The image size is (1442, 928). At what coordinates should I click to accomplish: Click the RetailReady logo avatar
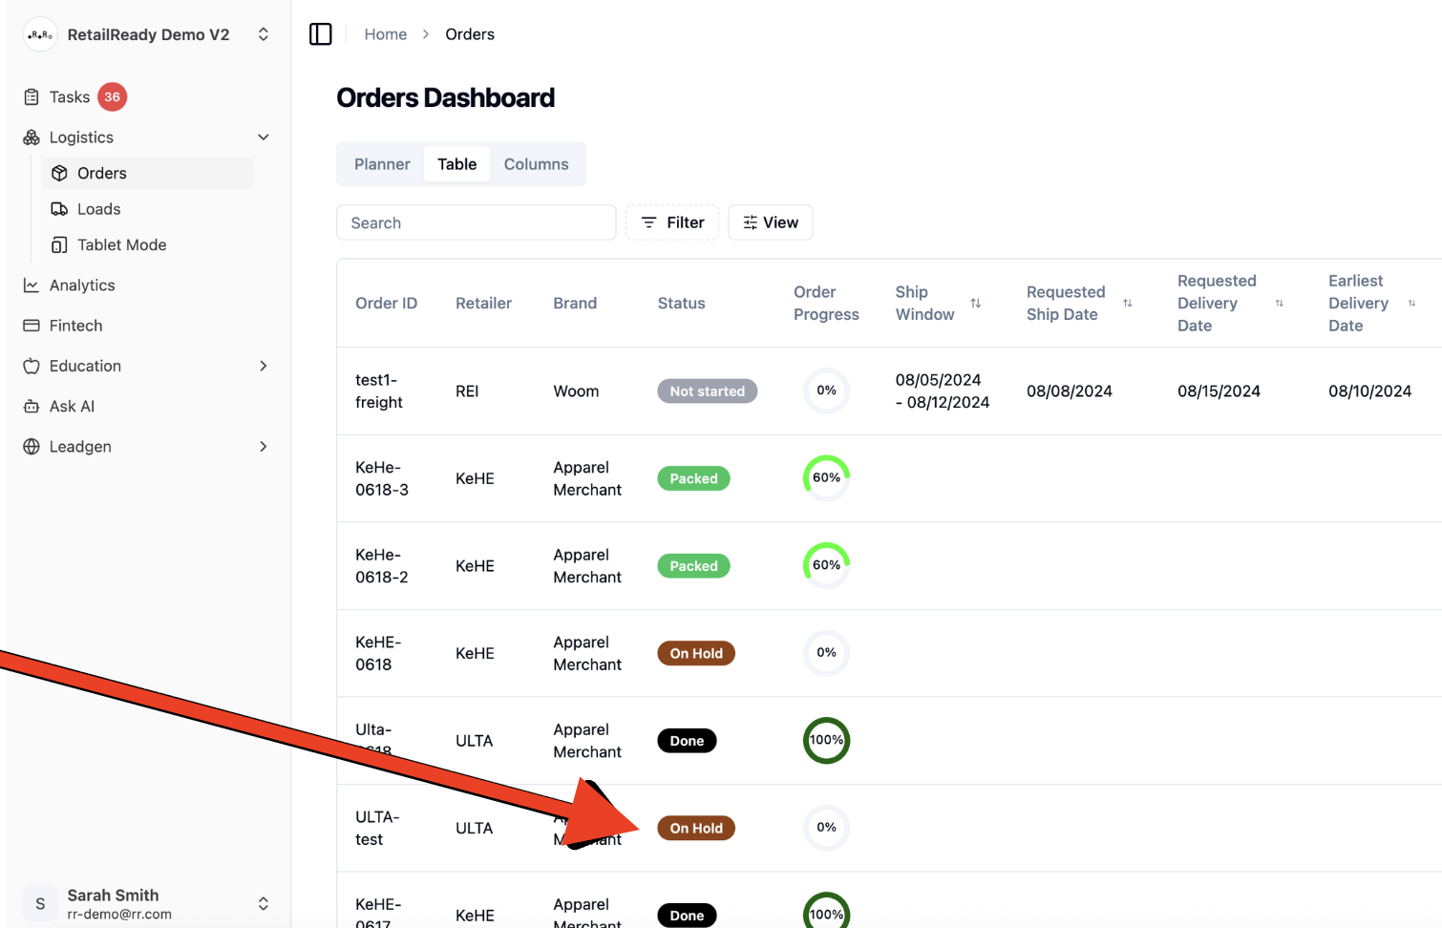coord(40,34)
